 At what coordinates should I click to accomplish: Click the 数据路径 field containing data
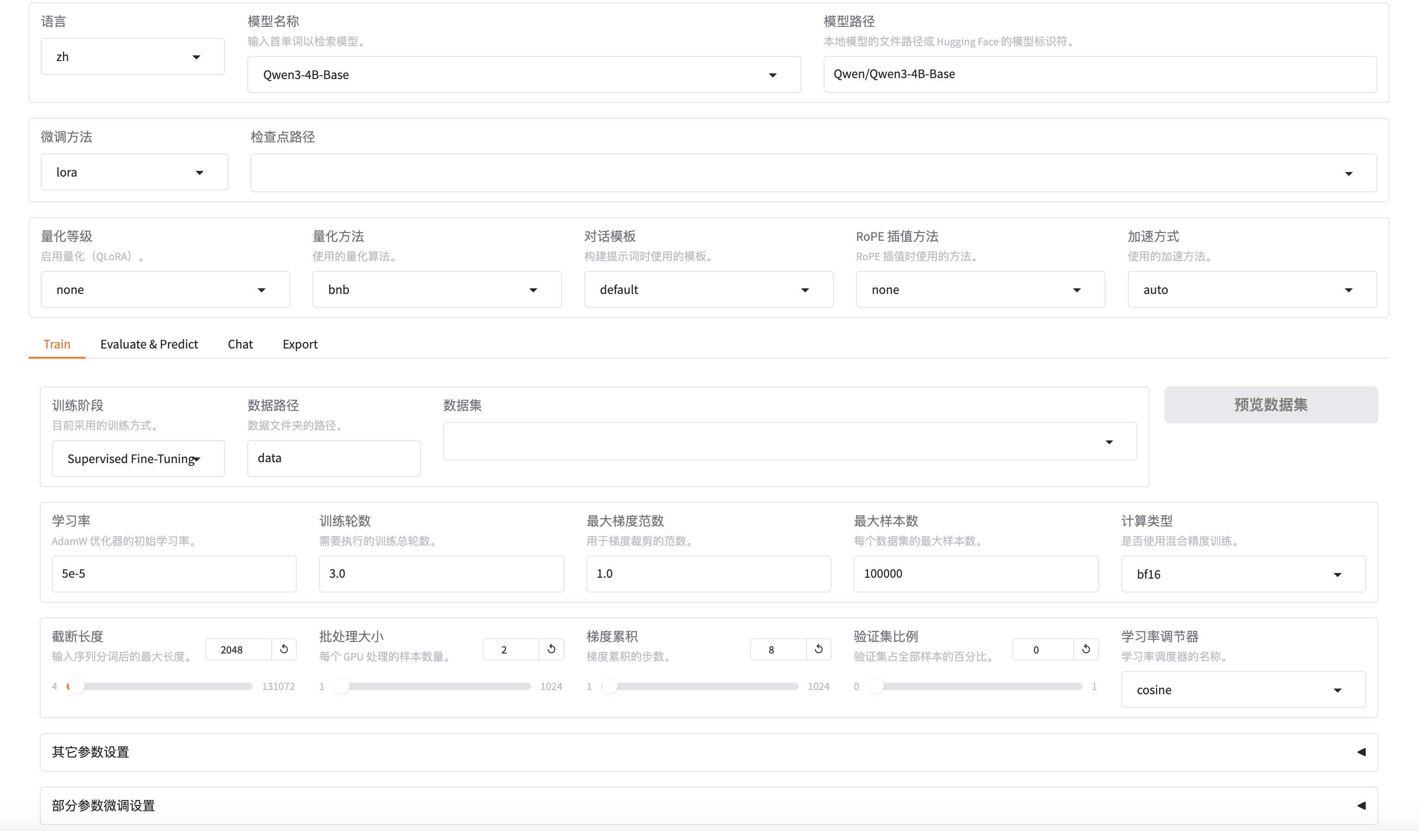pos(334,458)
